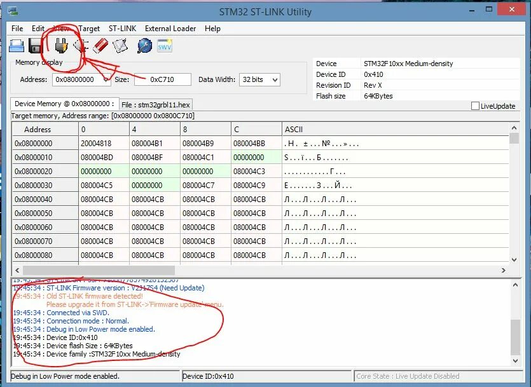Open the Target menu
This screenshot has height=387, width=531.
coord(89,29)
